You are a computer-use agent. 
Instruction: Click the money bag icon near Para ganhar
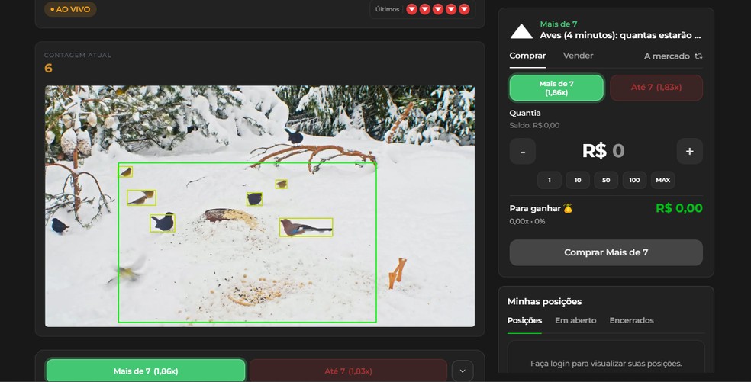pos(568,208)
